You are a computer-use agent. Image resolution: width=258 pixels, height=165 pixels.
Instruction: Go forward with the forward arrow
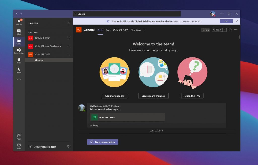(x=21, y=14)
